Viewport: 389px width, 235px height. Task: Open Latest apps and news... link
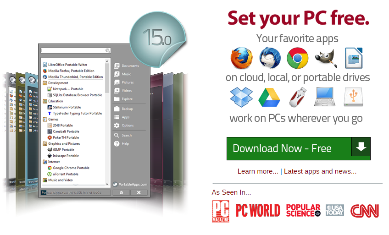[x=320, y=171]
